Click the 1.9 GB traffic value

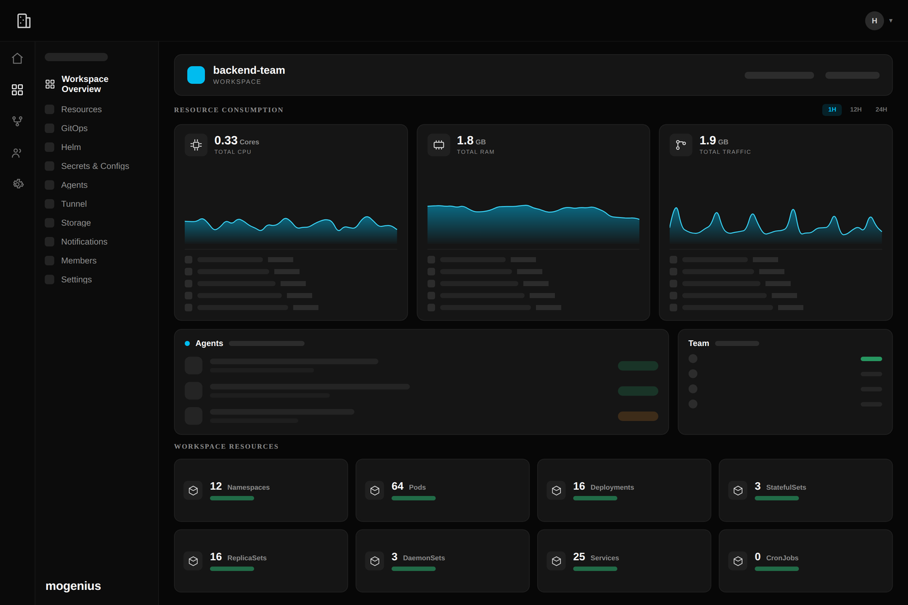click(714, 141)
